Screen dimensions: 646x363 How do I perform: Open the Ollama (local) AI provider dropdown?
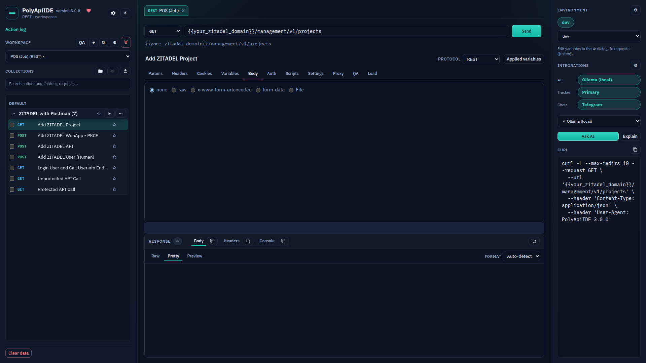(x=599, y=121)
